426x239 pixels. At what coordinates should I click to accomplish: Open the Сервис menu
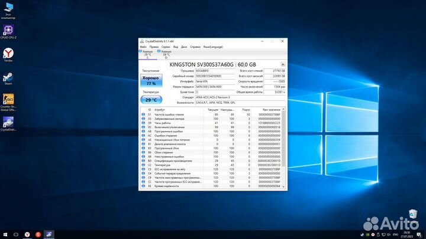click(x=166, y=47)
